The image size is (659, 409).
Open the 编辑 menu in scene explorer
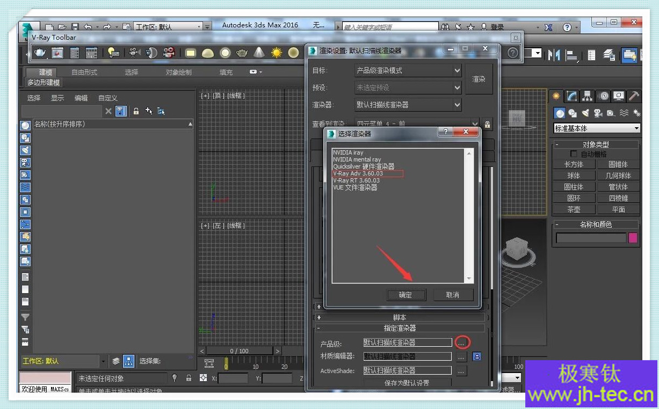[81, 98]
